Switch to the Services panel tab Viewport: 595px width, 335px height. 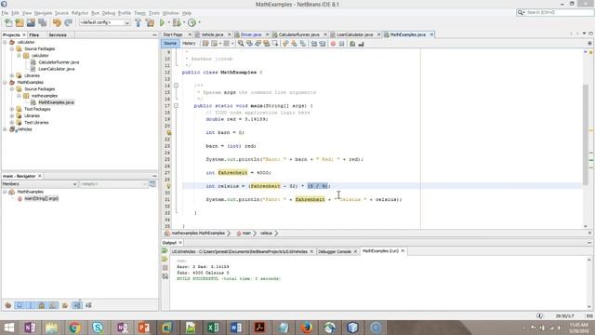point(58,35)
